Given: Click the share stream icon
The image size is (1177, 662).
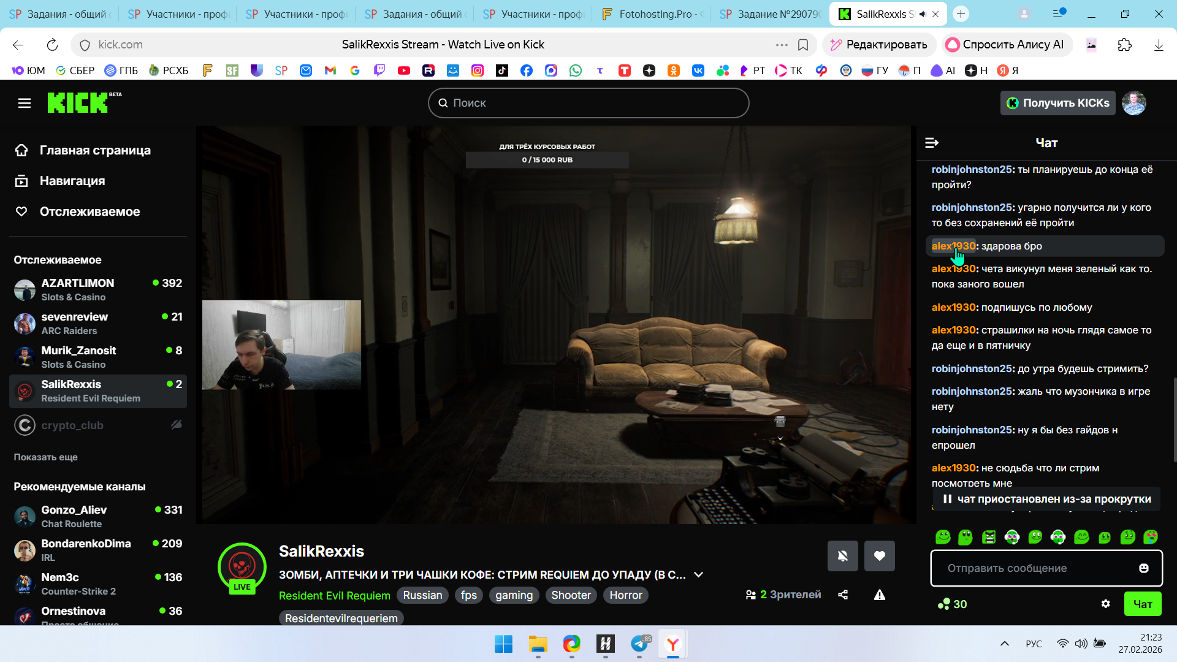Looking at the screenshot, I should click(843, 595).
